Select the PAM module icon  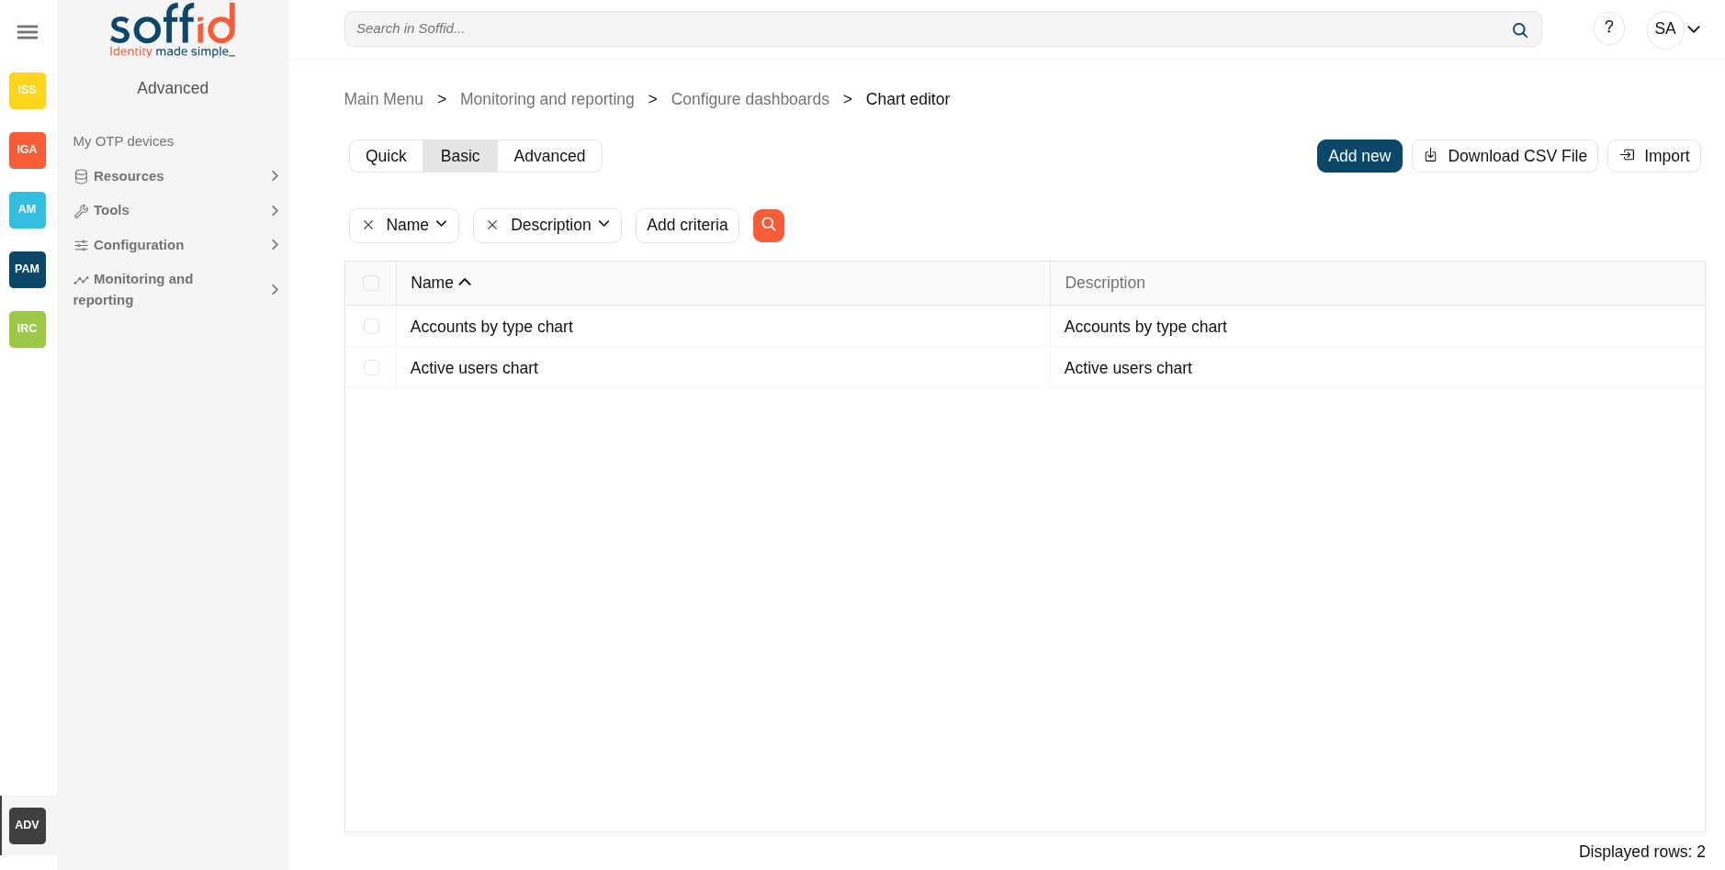(28, 269)
